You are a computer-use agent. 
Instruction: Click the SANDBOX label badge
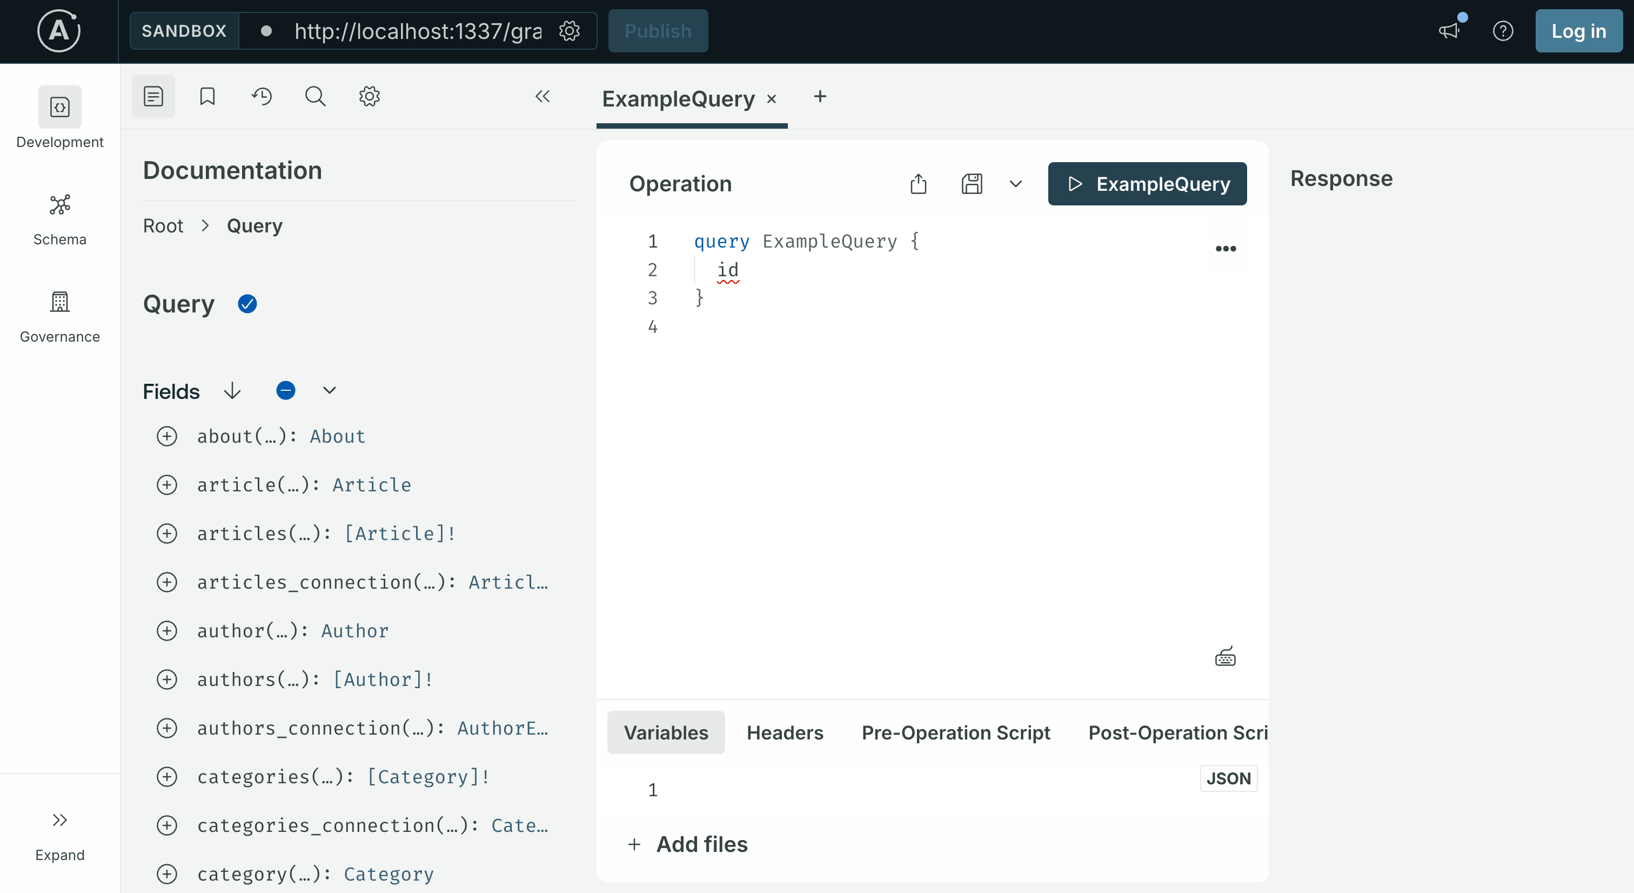(184, 30)
